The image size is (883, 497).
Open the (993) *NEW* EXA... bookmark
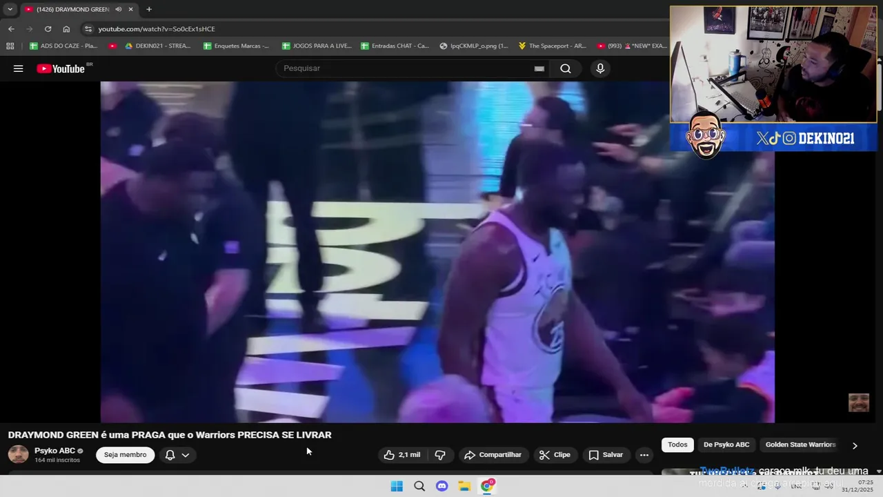pos(632,46)
